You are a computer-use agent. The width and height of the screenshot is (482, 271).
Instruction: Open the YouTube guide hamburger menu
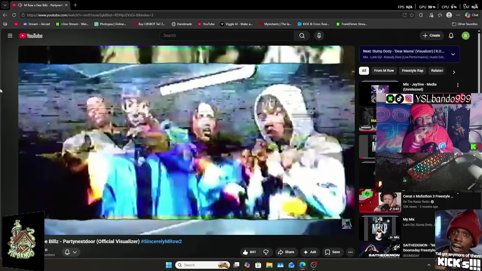10,36
